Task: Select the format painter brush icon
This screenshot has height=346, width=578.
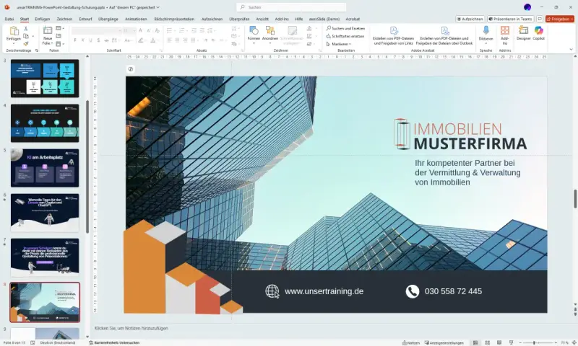Action: coord(26,44)
